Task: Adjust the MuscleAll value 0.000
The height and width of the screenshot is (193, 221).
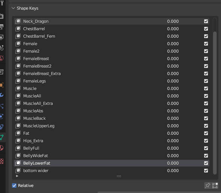Action: (173, 96)
